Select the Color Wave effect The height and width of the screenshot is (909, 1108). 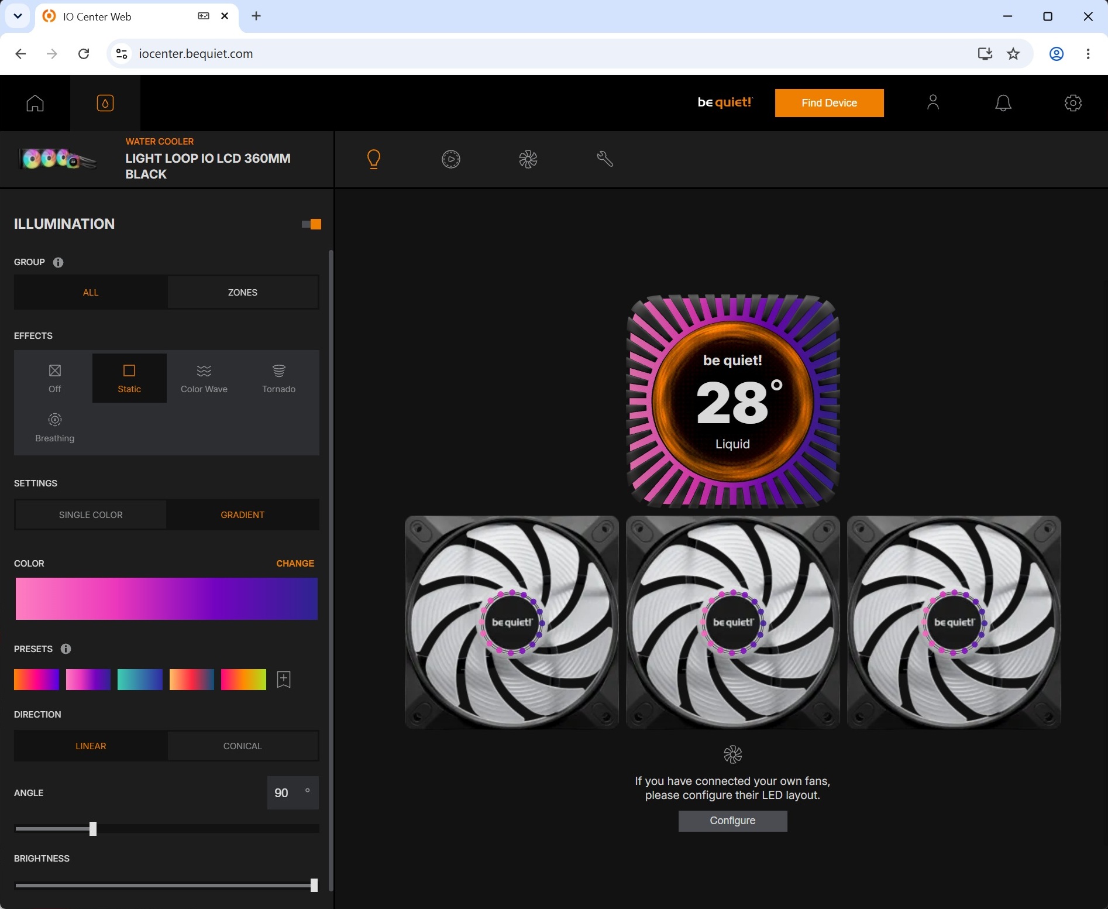[204, 378]
